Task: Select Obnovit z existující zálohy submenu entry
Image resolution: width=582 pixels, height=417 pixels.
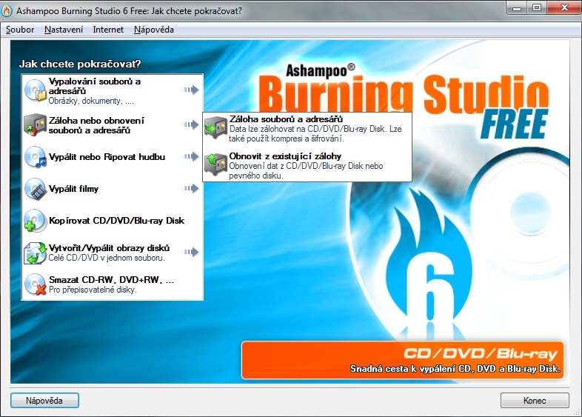Action: pyautogui.click(x=307, y=165)
